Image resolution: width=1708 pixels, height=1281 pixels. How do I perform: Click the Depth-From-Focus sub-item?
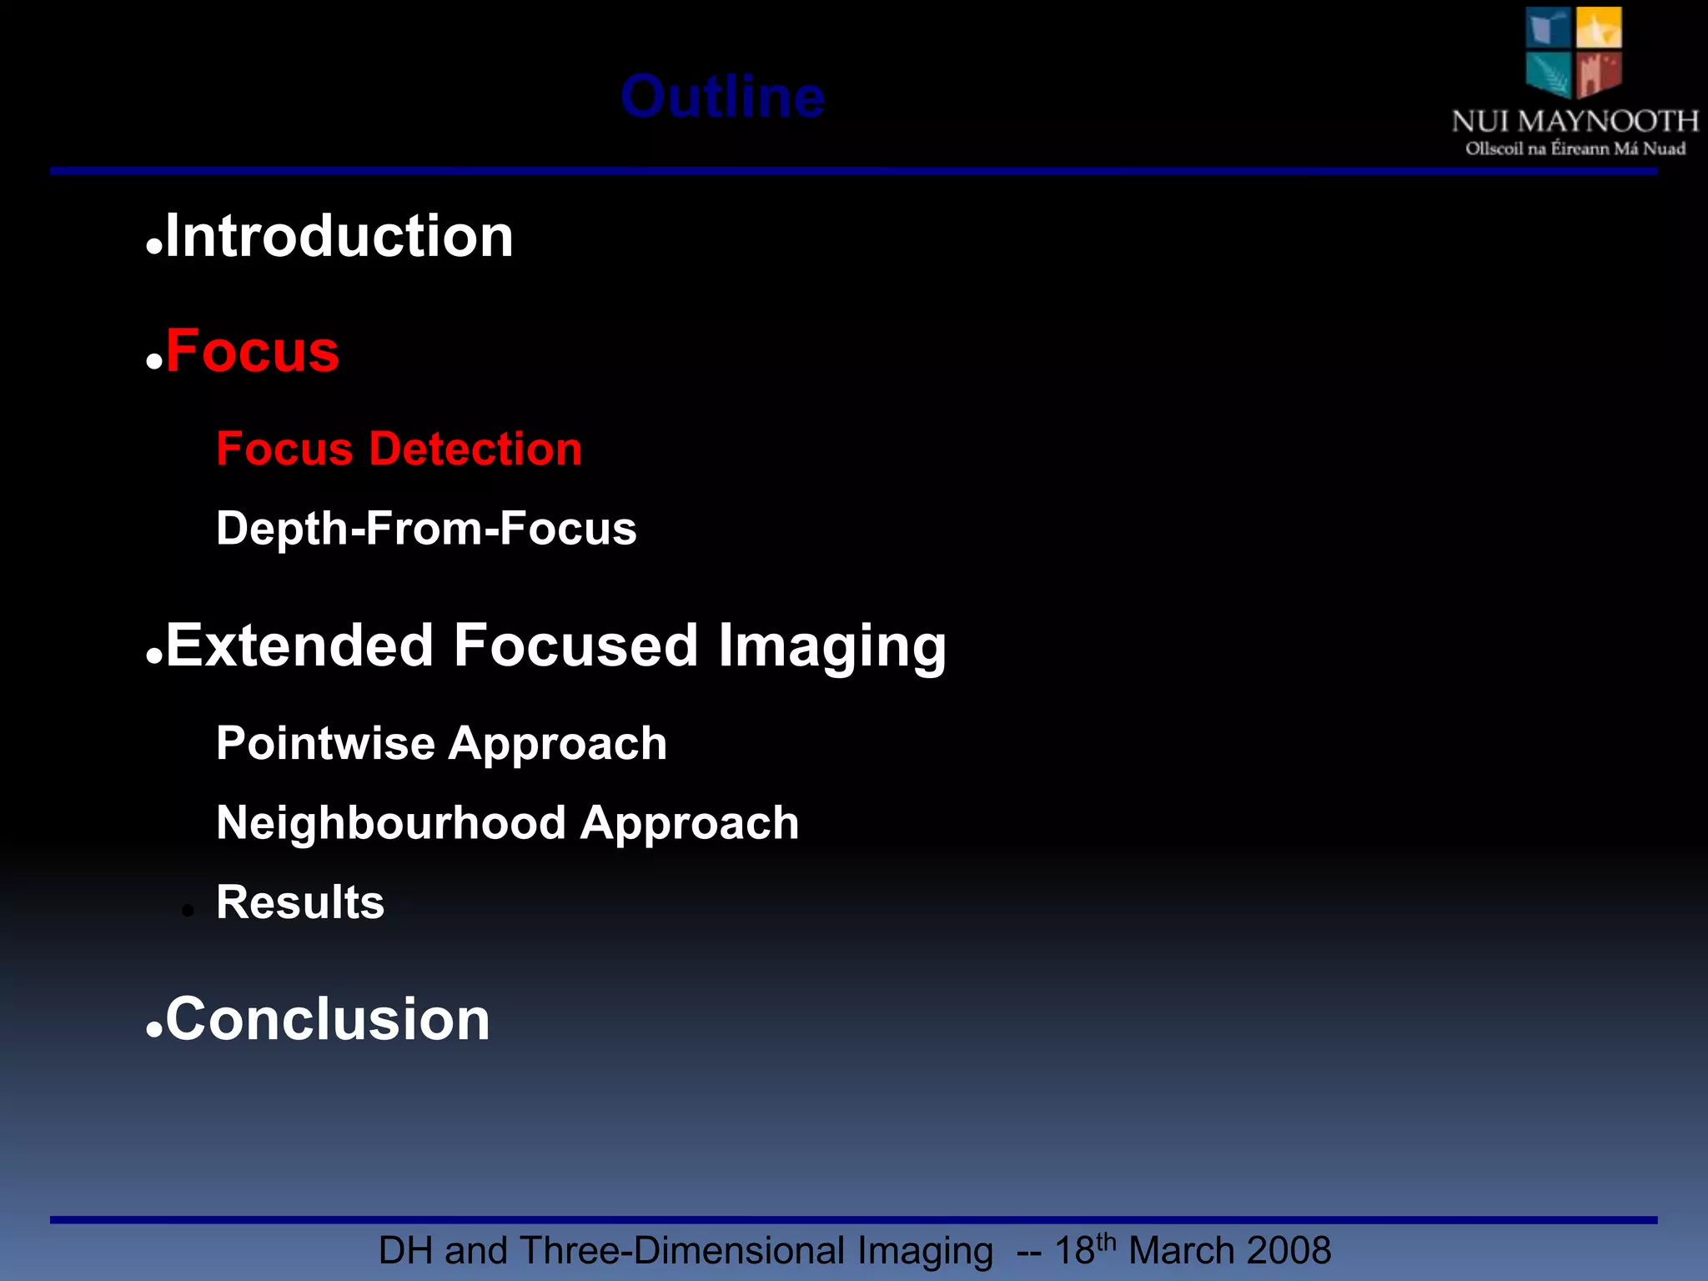(x=425, y=529)
